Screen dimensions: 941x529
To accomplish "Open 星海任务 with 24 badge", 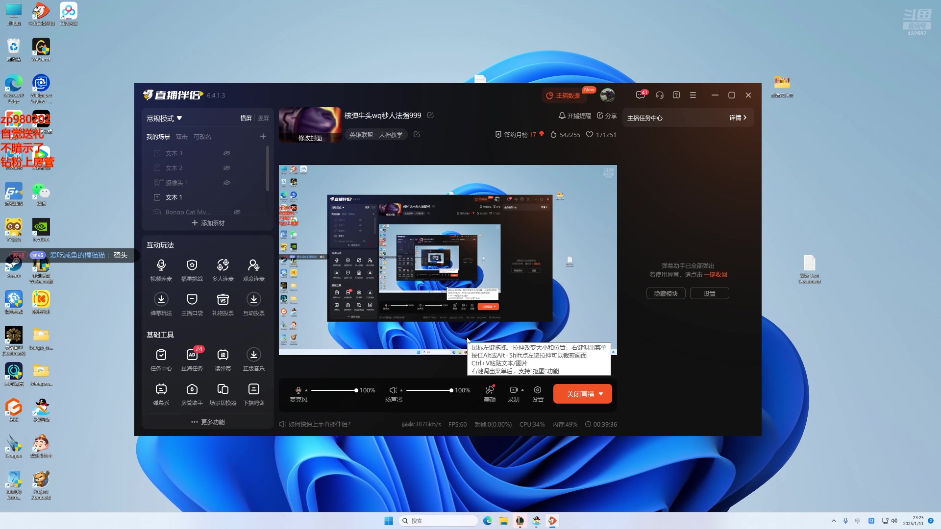I will point(192,360).
